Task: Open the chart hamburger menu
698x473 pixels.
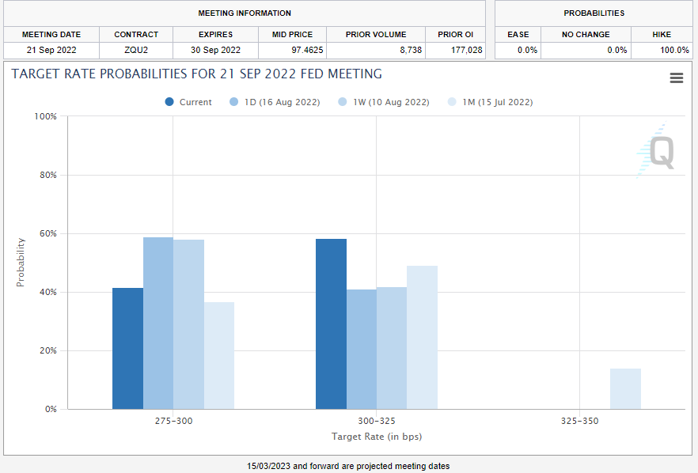Action: (x=676, y=78)
